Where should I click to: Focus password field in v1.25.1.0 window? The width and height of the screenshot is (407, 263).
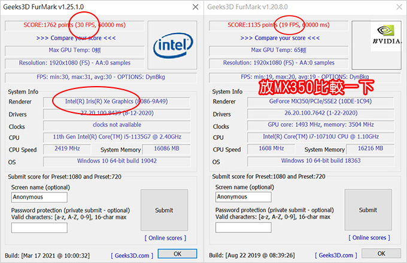(x=39, y=228)
